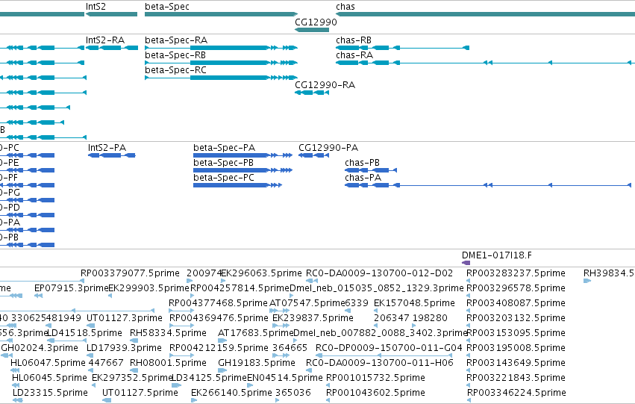The image size is (635, 404).
Task: Select the beta-Spec-RB transcript
Action: click(x=221, y=63)
